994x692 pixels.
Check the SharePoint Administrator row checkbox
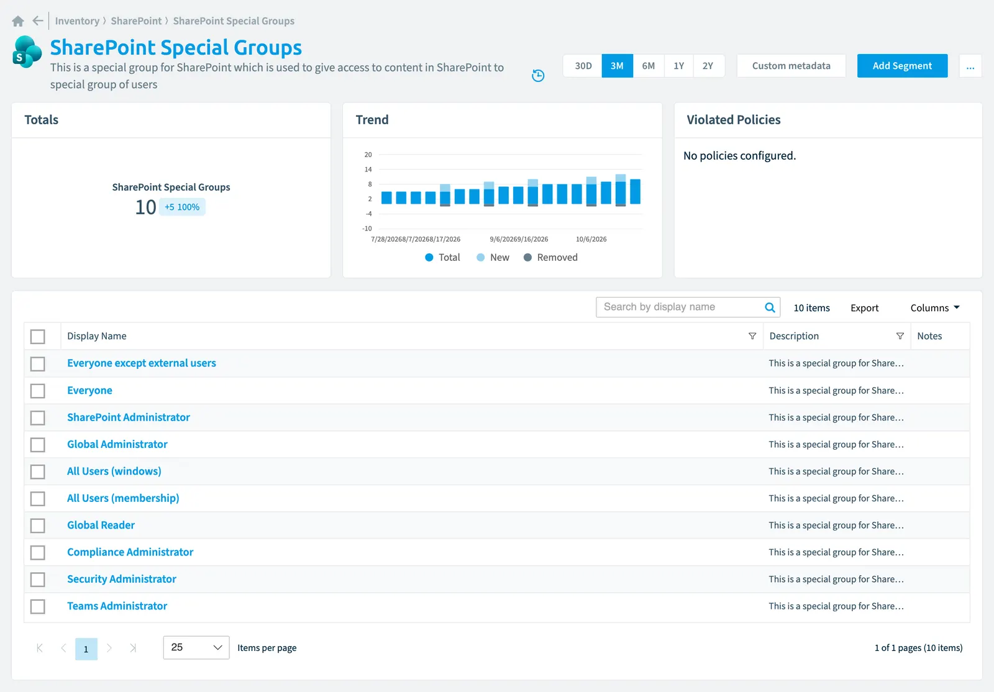tap(38, 418)
